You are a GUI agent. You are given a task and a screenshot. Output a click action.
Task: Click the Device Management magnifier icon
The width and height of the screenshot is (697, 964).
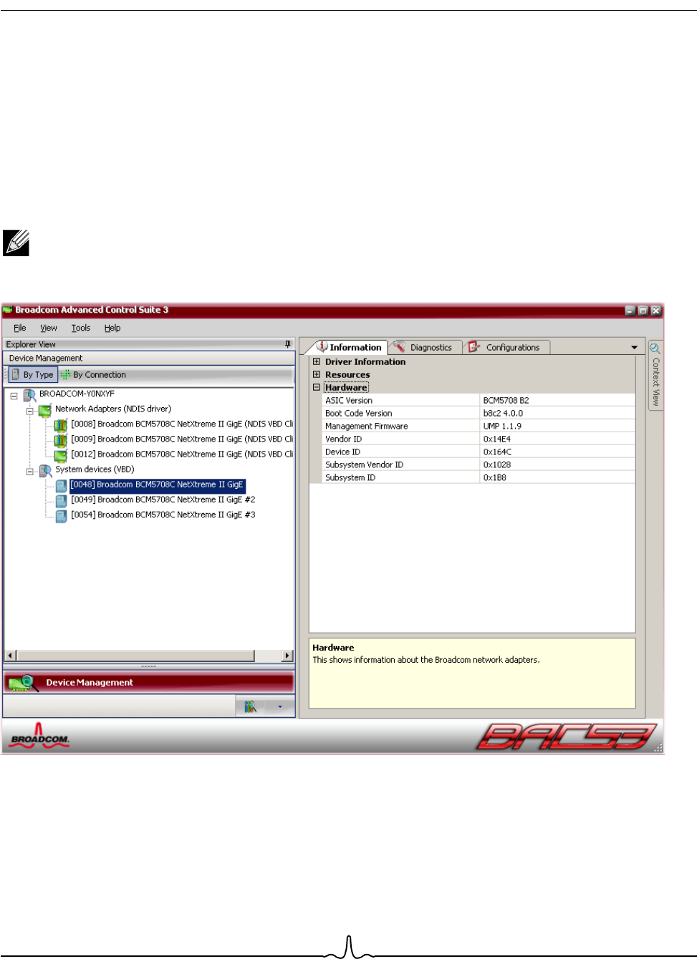(23, 683)
